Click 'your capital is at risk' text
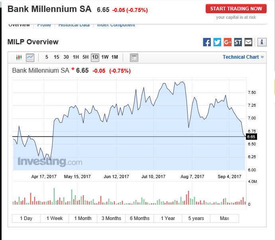 point(236,17)
